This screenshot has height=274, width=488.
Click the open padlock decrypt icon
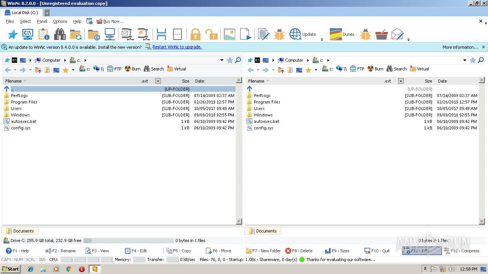pos(211,34)
